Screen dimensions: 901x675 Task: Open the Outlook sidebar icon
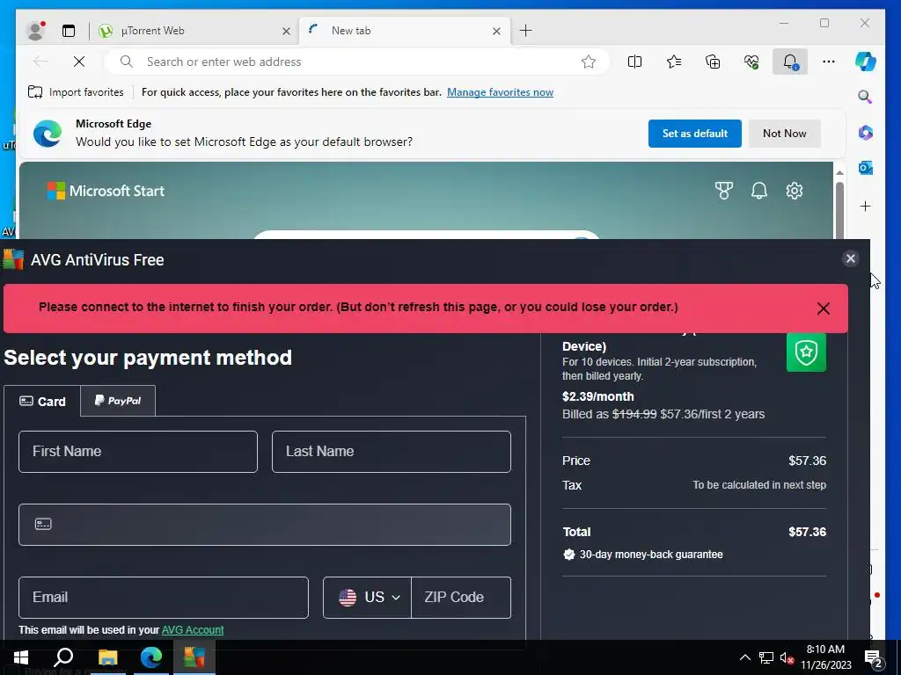pos(866,168)
